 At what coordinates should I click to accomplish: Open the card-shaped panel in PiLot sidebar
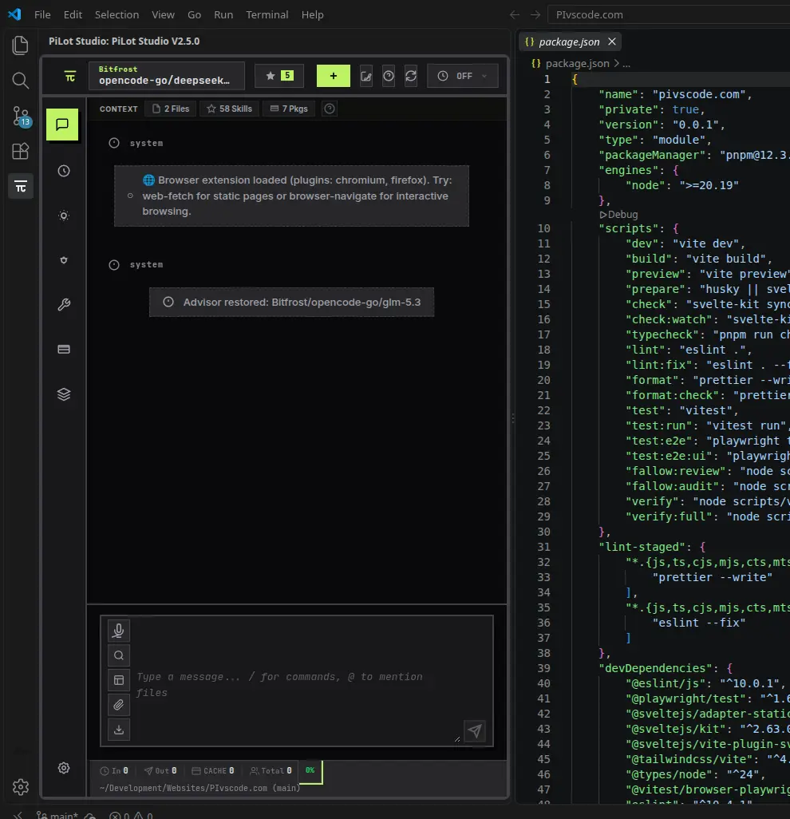pyautogui.click(x=64, y=350)
